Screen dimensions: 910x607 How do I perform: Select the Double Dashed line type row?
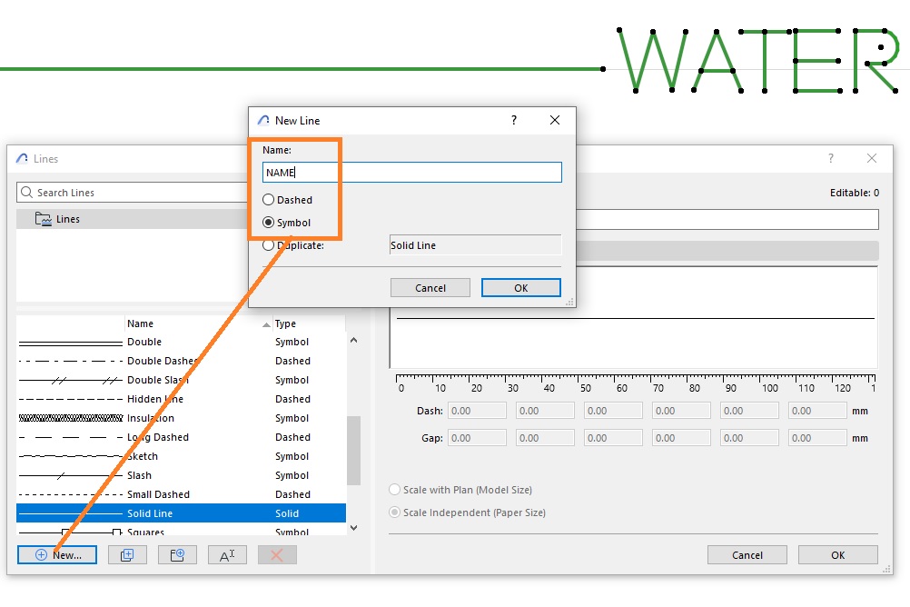[181, 361]
